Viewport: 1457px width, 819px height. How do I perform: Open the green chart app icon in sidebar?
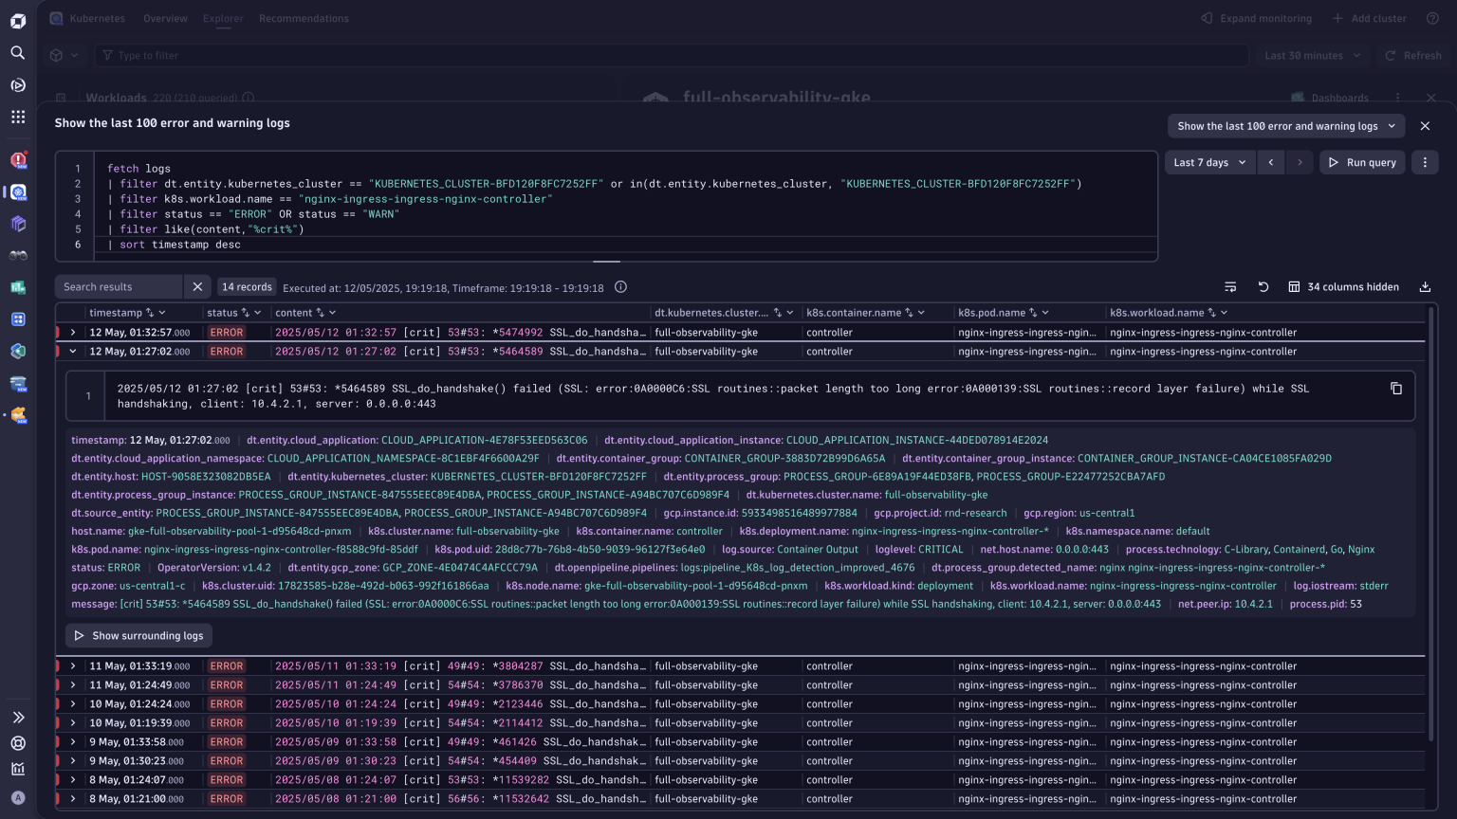point(18,287)
